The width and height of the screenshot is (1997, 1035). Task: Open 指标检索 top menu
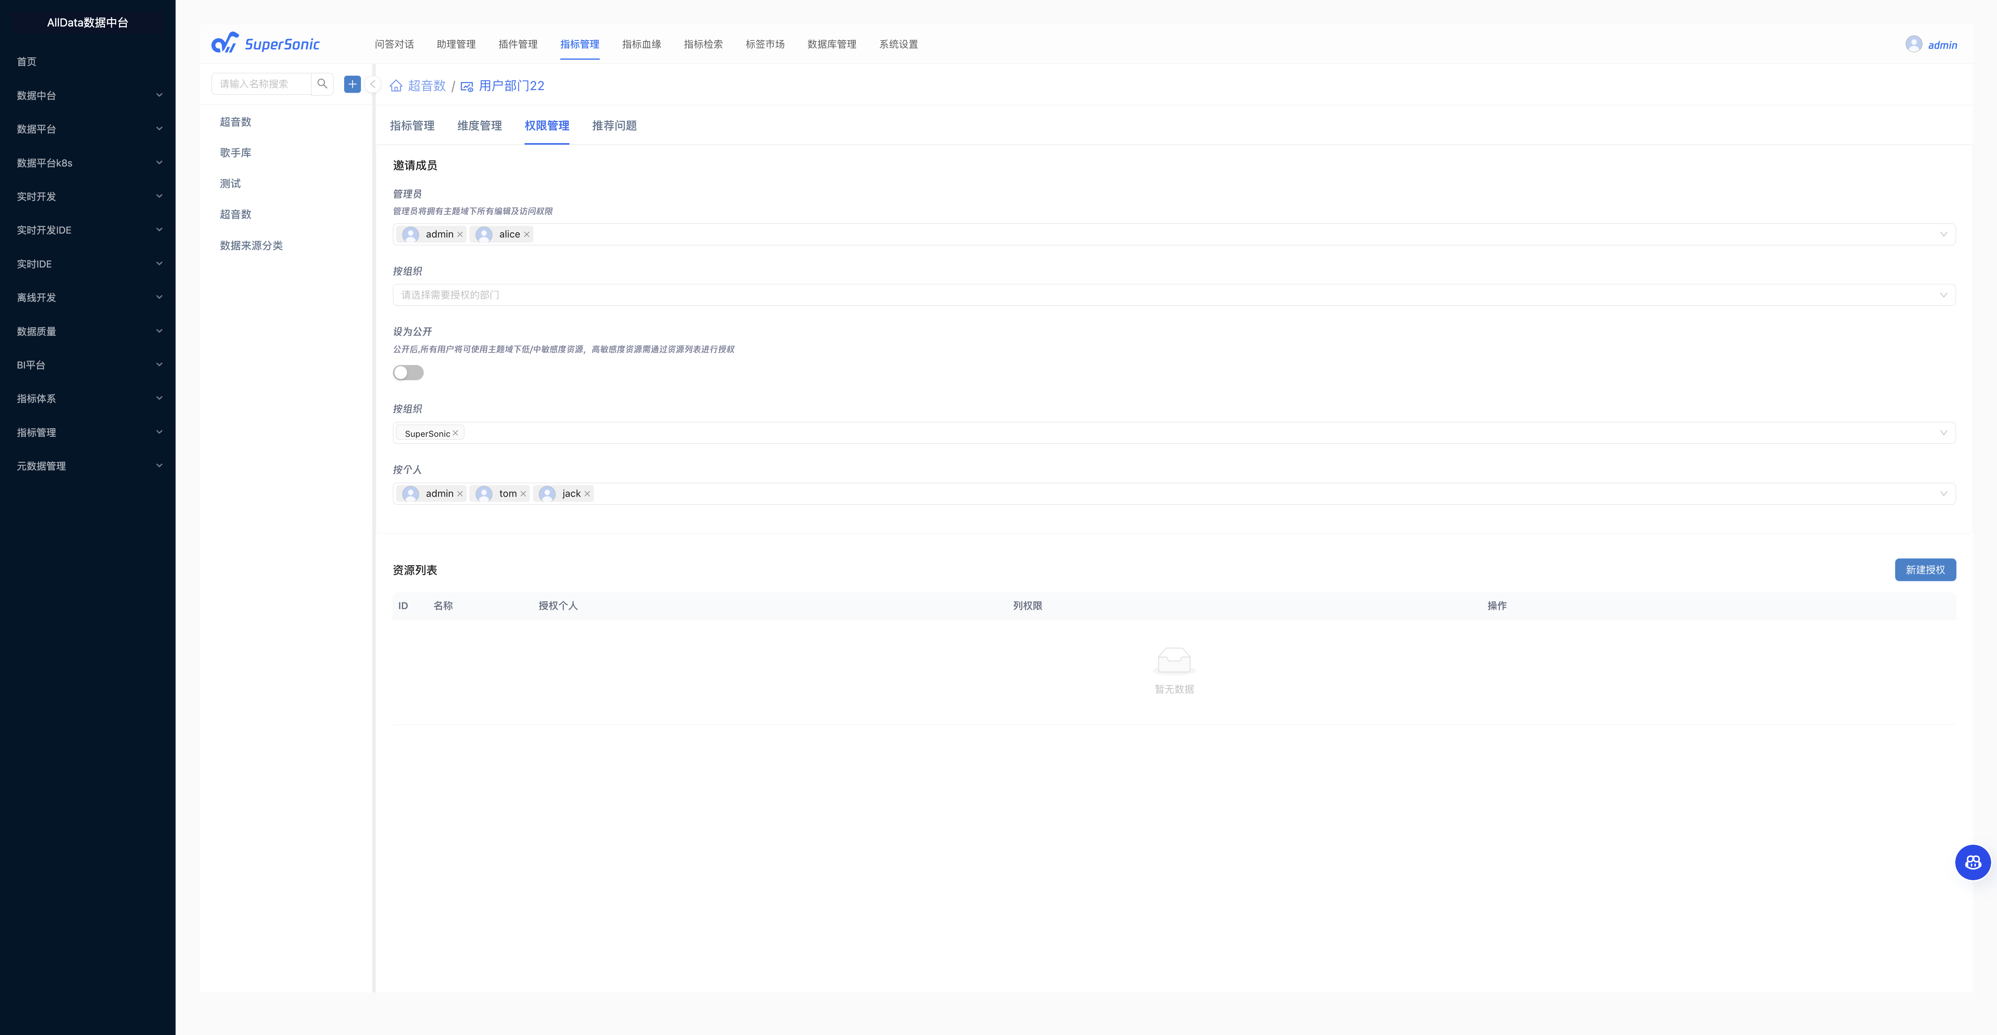tap(703, 44)
